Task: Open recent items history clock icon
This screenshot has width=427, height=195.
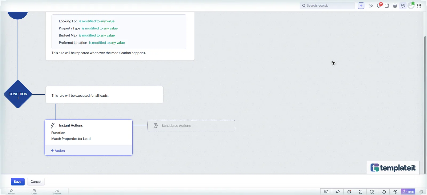Action: [x=384, y=192]
